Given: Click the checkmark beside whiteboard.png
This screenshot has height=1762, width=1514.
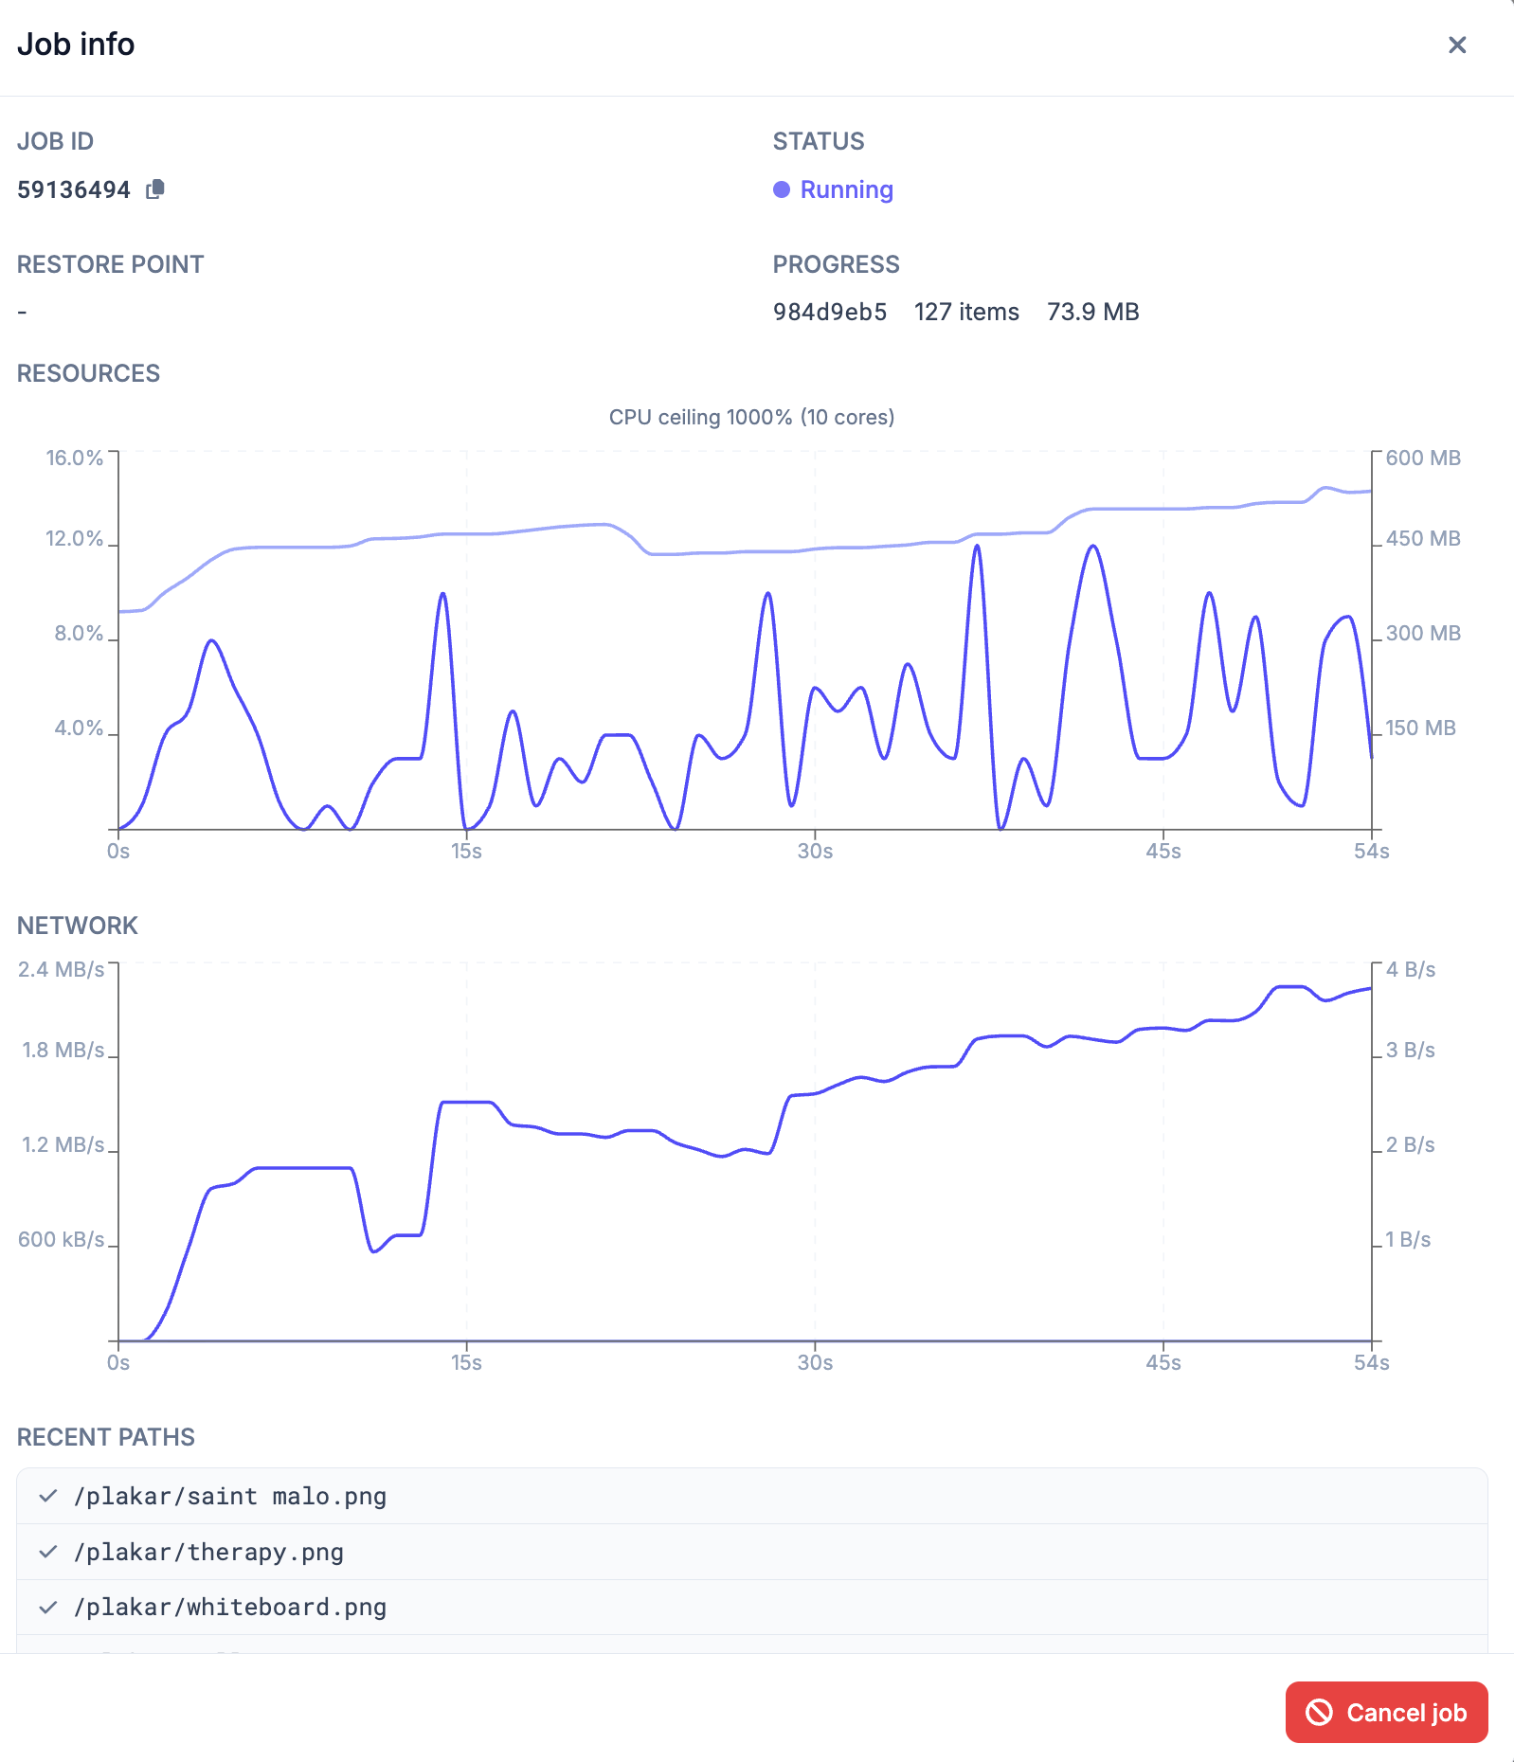Looking at the screenshot, I should (x=48, y=1607).
